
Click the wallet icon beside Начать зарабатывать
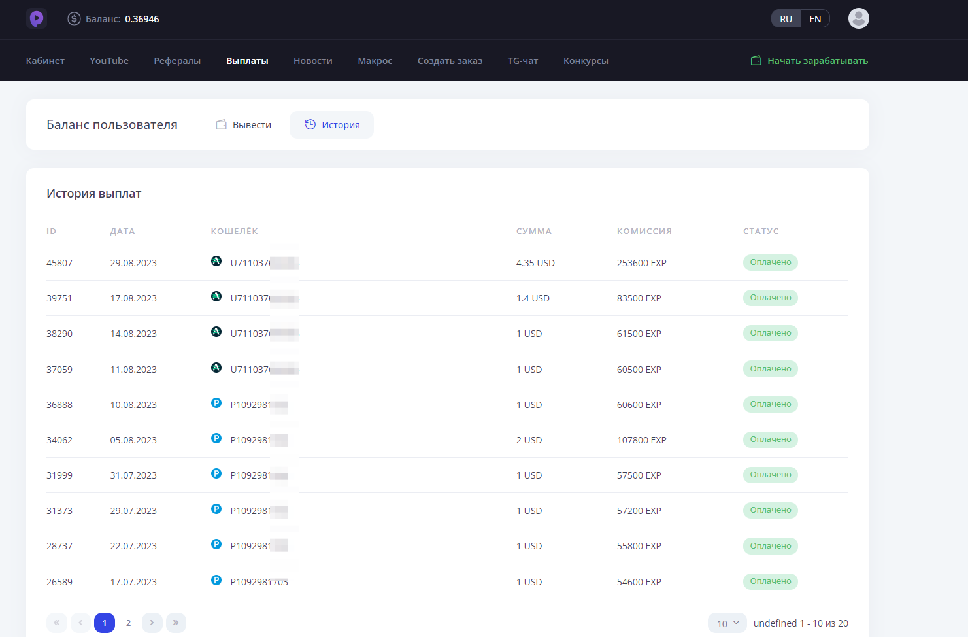click(x=756, y=60)
